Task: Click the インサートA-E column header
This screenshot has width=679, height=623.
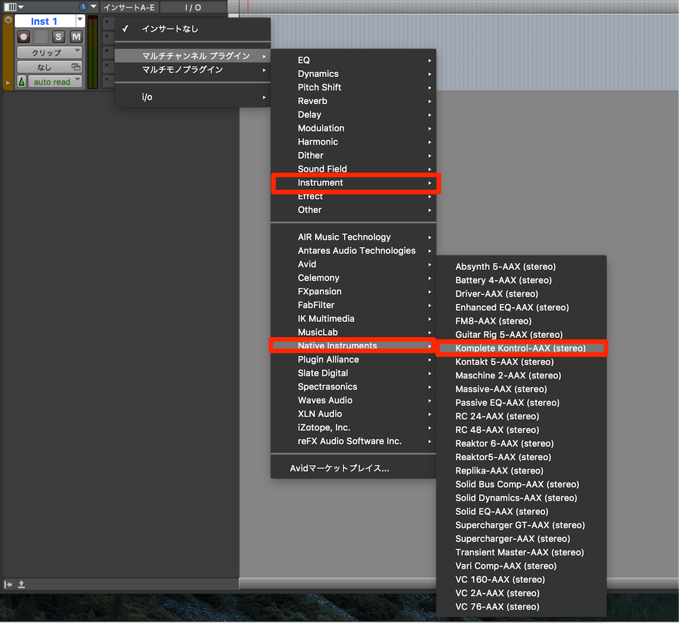Action: coord(129,7)
